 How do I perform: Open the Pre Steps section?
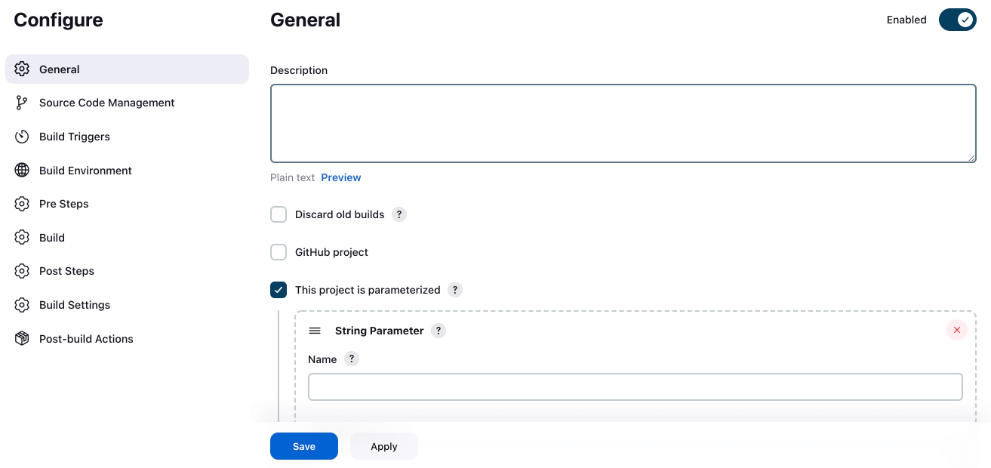coord(127,204)
